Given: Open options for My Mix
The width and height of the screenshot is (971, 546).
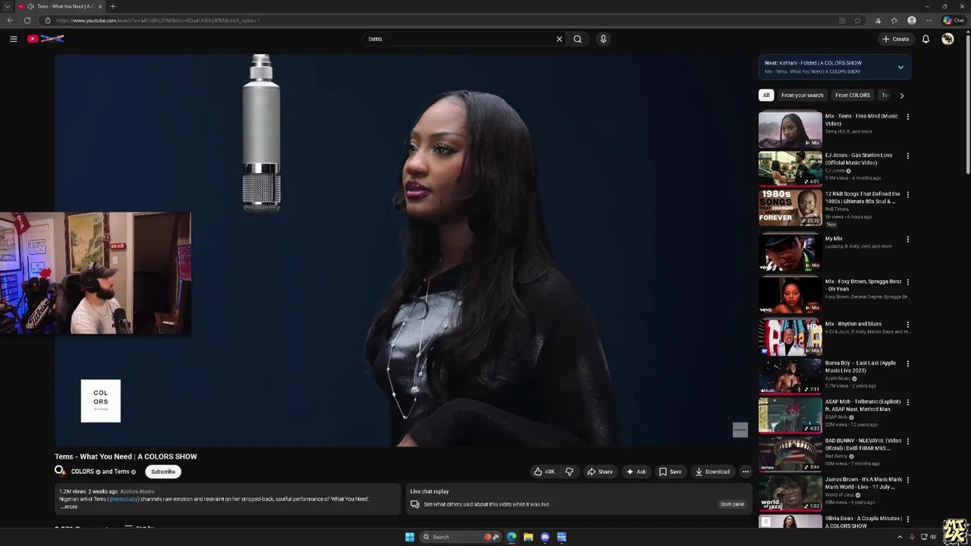Looking at the screenshot, I should pyautogui.click(x=907, y=240).
